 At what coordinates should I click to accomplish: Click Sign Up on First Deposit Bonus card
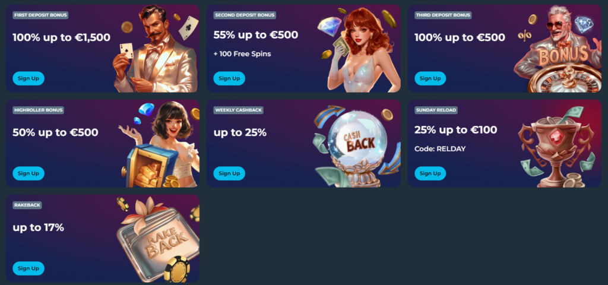pos(28,78)
